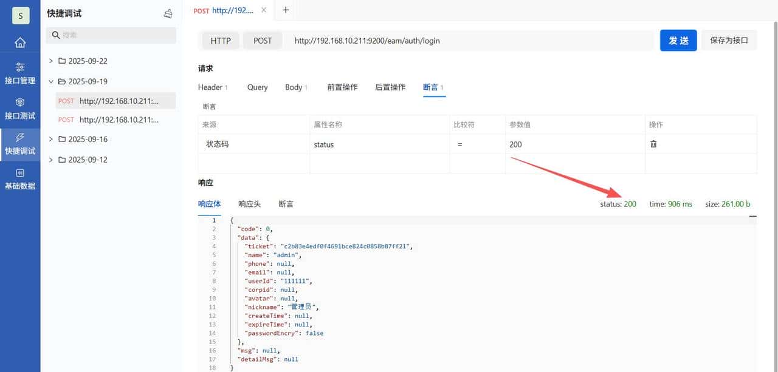The height and width of the screenshot is (372, 778).
Task: Click the S avatar icon
Action: (x=20, y=15)
